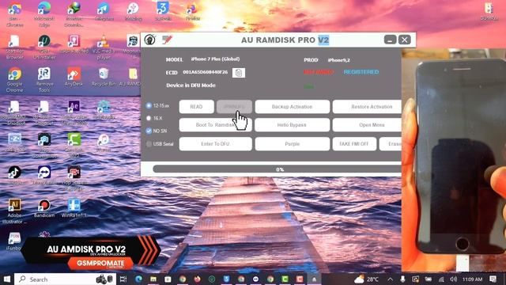Open Task View on the taskbar
The width and height of the screenshot is (506, 285).
pos(123,279)
